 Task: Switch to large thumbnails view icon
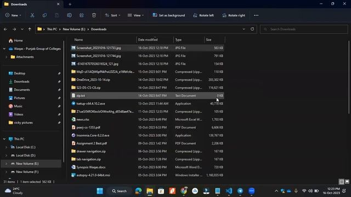pyautogui.click(x=347, y=182)
